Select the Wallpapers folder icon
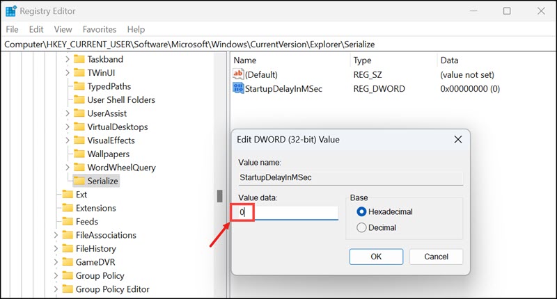 (79, 154)
